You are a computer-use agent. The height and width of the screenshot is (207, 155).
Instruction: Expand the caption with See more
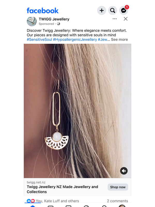coord(119,40)
